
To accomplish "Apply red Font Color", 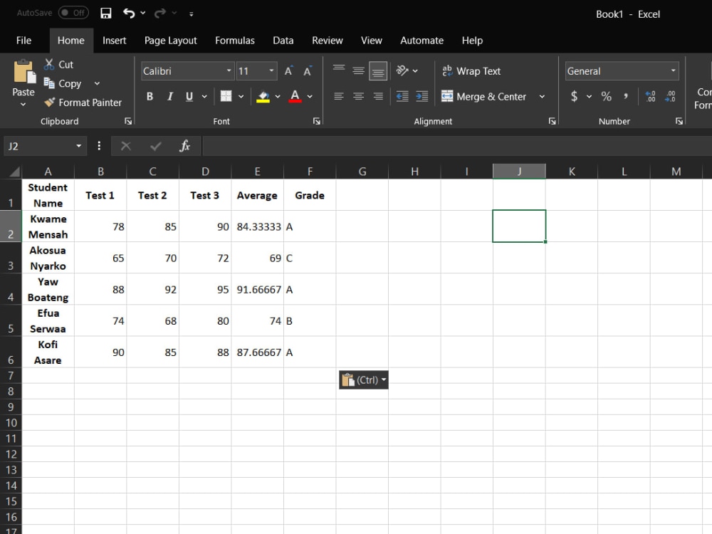I will point(295,96).
